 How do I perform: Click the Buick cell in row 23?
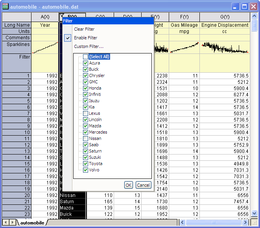[73, 214]
